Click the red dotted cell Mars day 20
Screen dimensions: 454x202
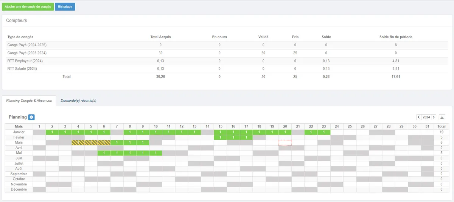click(x=285, y=143)
